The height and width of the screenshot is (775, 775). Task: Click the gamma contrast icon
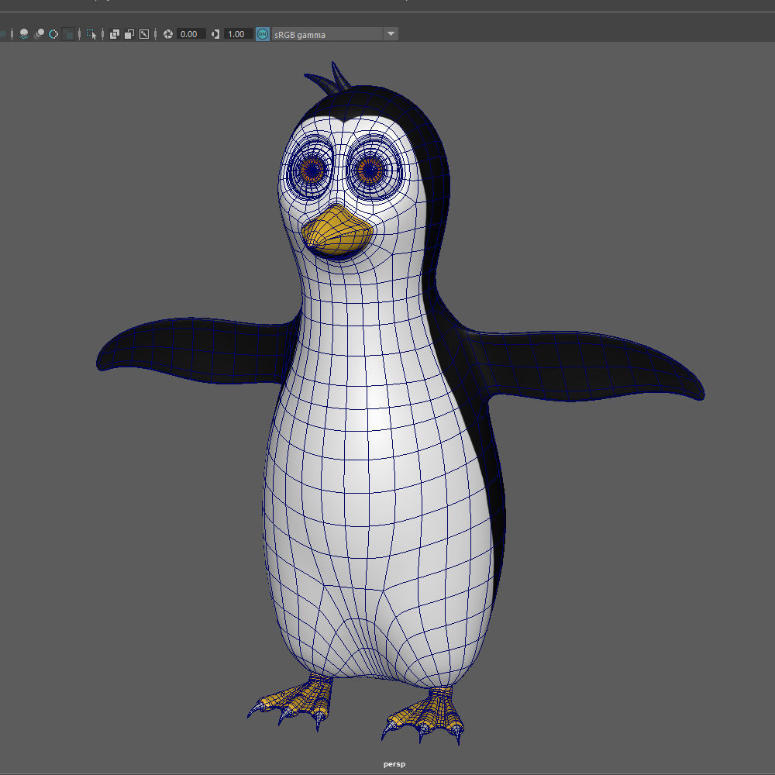pyautogui.click(x=215, y=34)
